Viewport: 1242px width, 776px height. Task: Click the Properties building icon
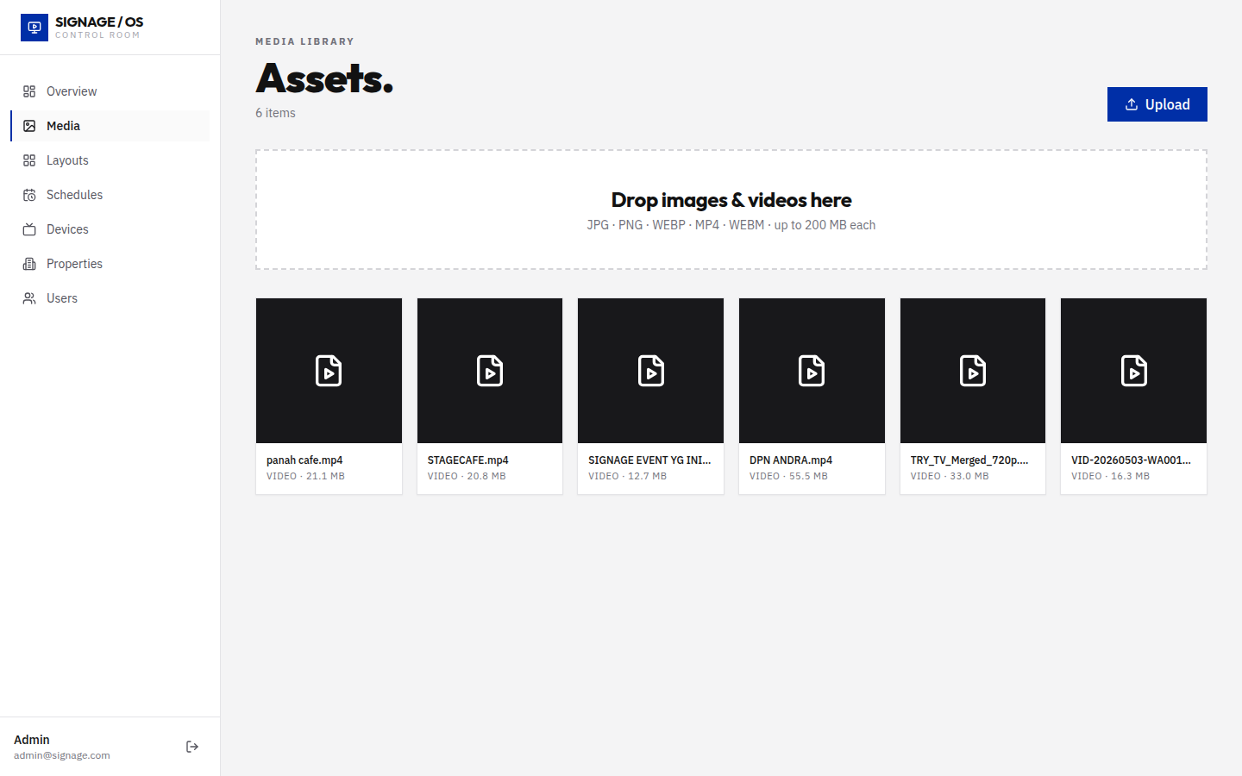pyautogui.click(x=29, y=264)
